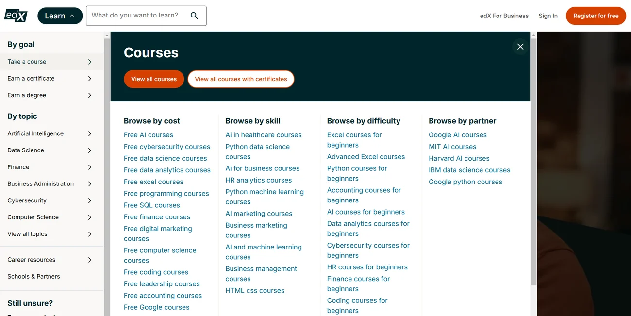Expand the Data Science topic
The height and width of the screenshot is (316, 631).
pyautogui.click(x=89, y=150)
